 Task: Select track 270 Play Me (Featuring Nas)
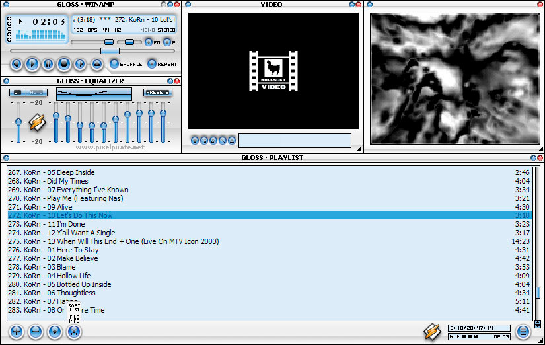coord(270,198)
